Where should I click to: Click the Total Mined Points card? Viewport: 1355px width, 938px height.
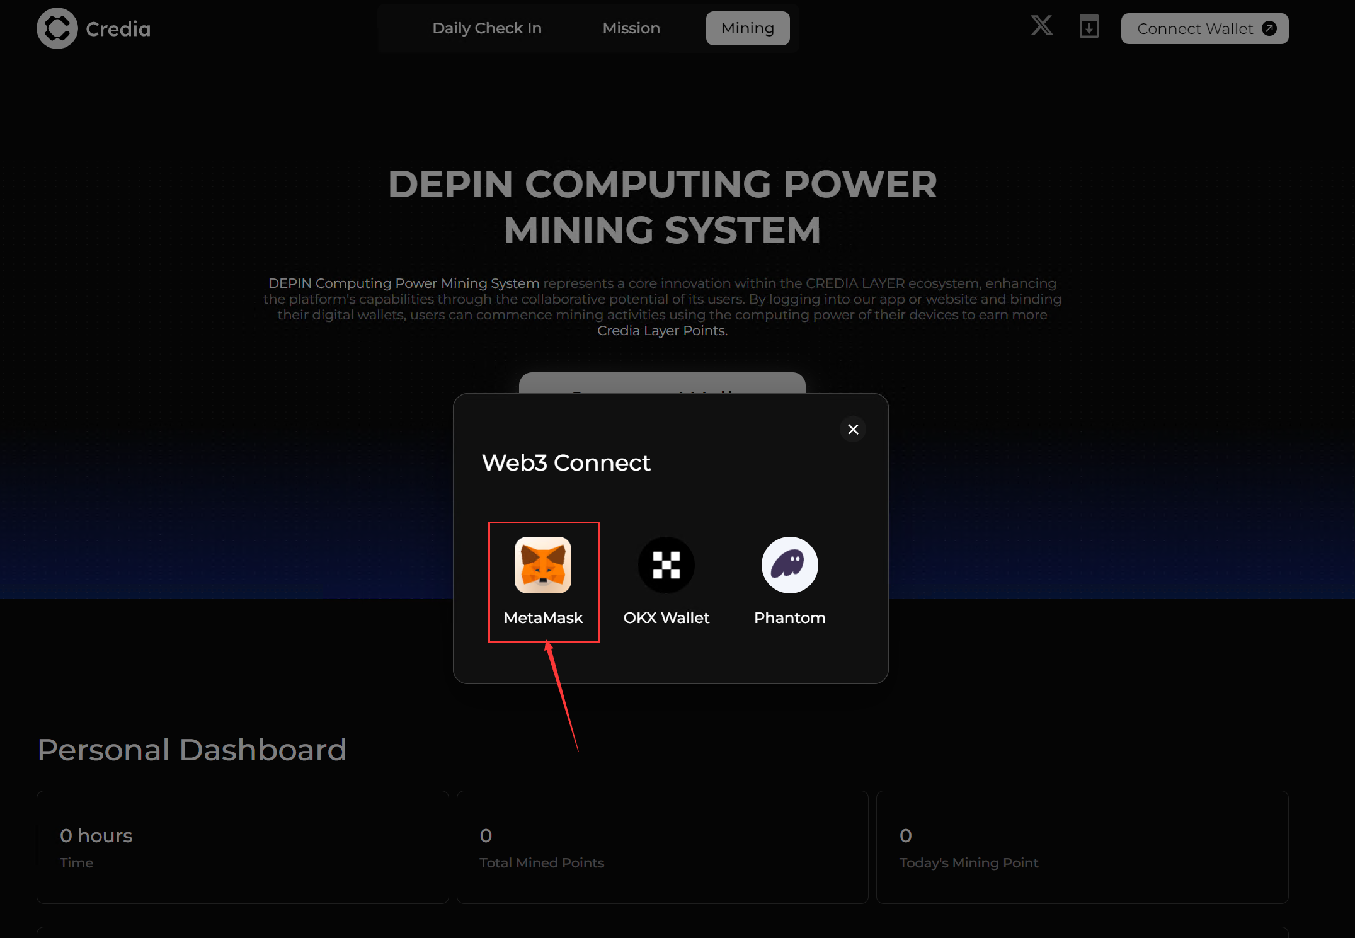coord(663,847)
